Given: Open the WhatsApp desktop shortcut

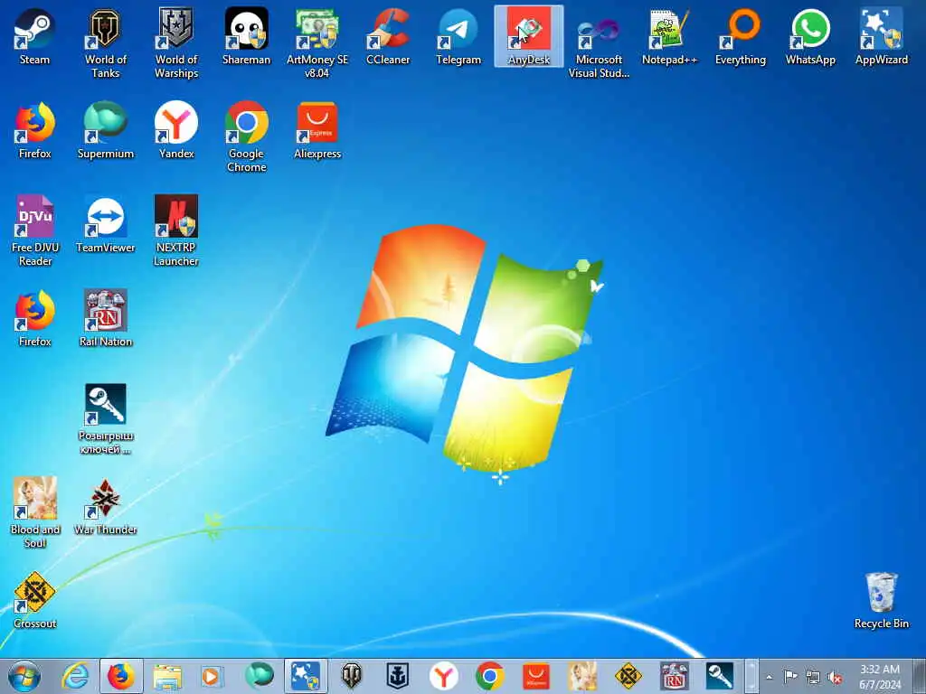Looking at the screenshot, I should (x=810, y=36).
